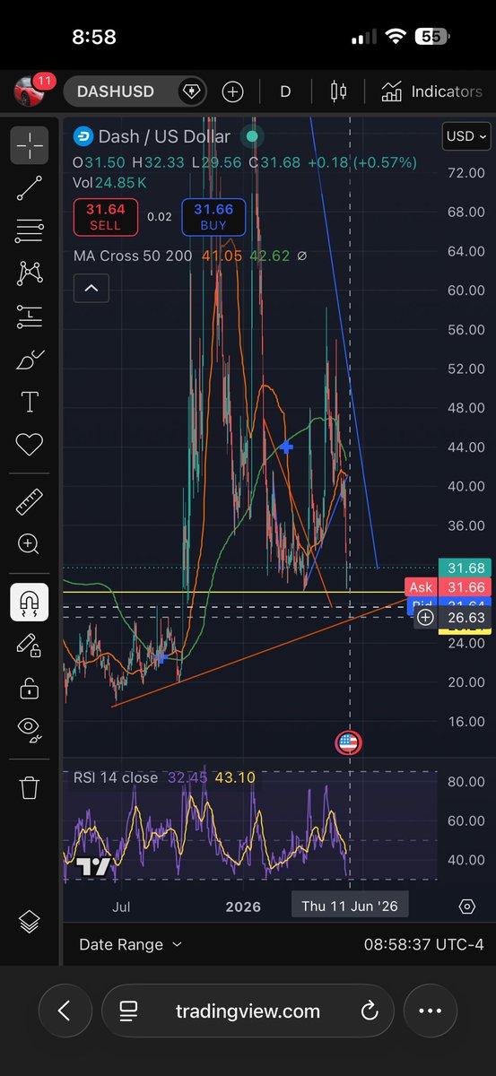Click the 08:58:37 UTC-4 timezone label
The image size is (496, 1076).
(x=424, y=944)
